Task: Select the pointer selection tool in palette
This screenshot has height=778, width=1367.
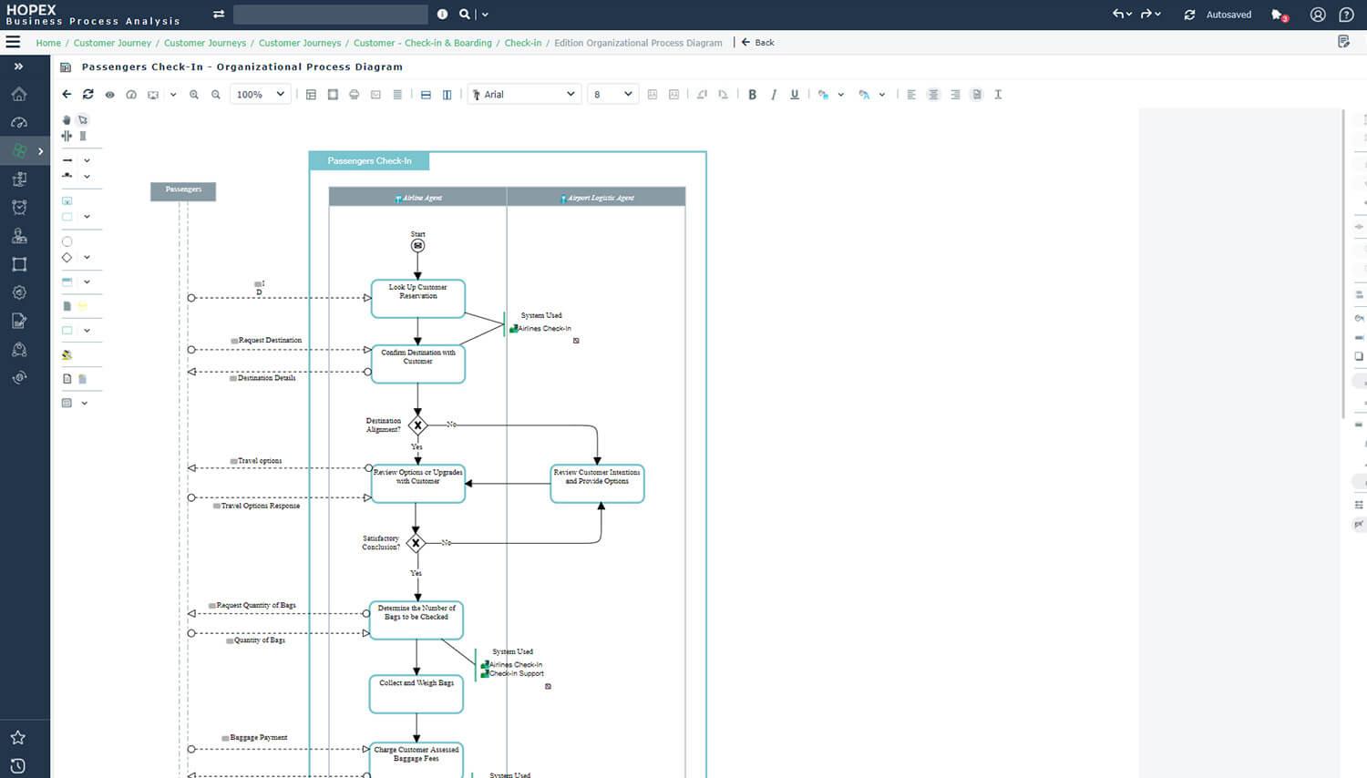Action: [83, 119]
